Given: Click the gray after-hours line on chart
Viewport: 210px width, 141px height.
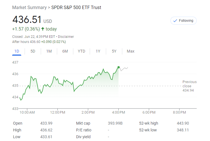Looking at the screenshot, I should tap(124, 69).
